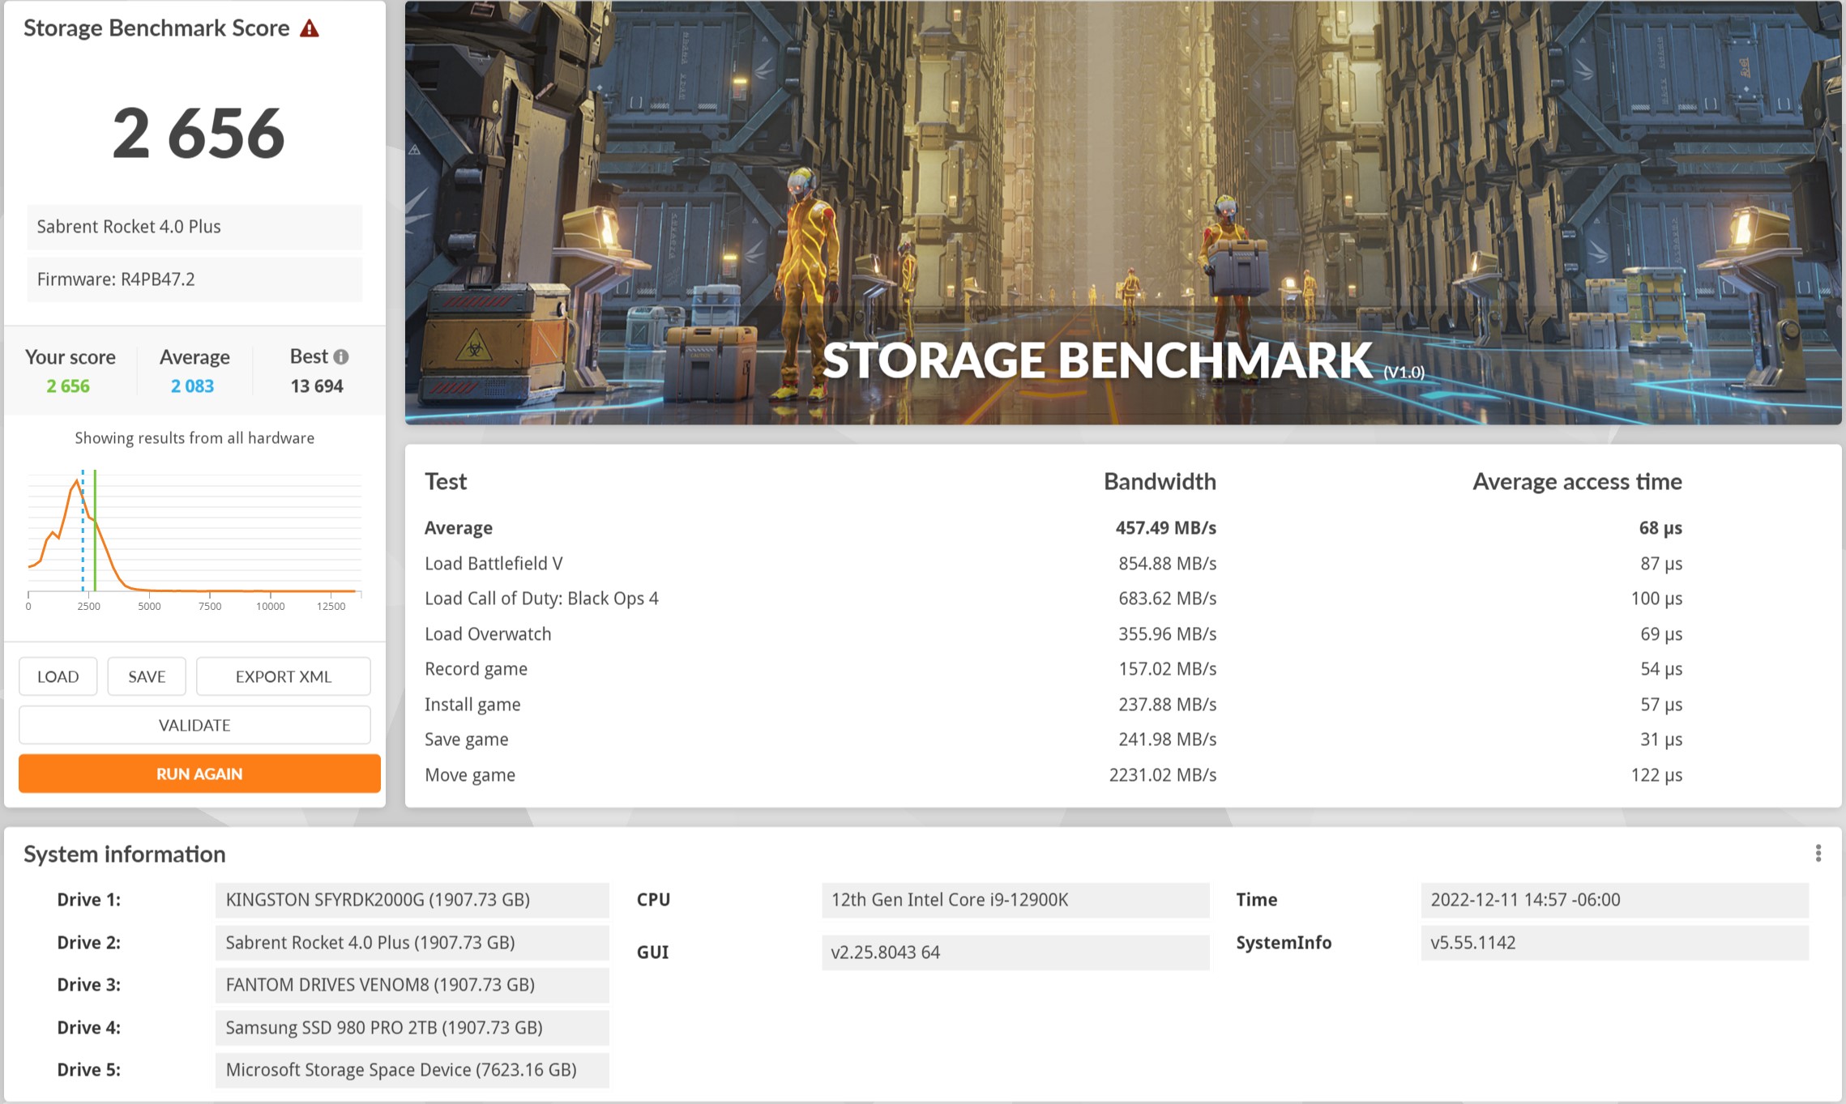Image resolution: width=1846 pixels, height=1104 pixels.
Task: Click the Firmware R4PB47.2 field
Action: click(x=194, y=279)
